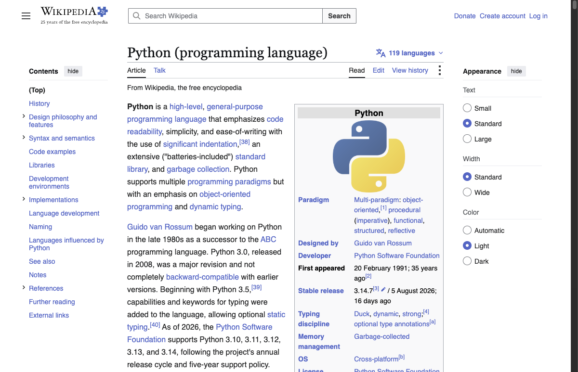Go to External links in contents
This screenshot has width=578, height=372.
(49, 315)
